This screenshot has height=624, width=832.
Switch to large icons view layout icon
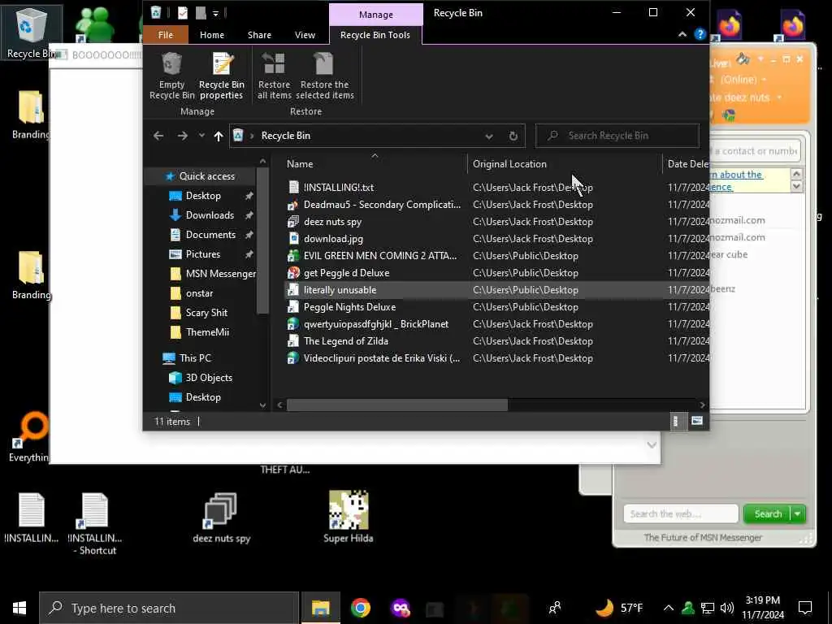(697, 422)
